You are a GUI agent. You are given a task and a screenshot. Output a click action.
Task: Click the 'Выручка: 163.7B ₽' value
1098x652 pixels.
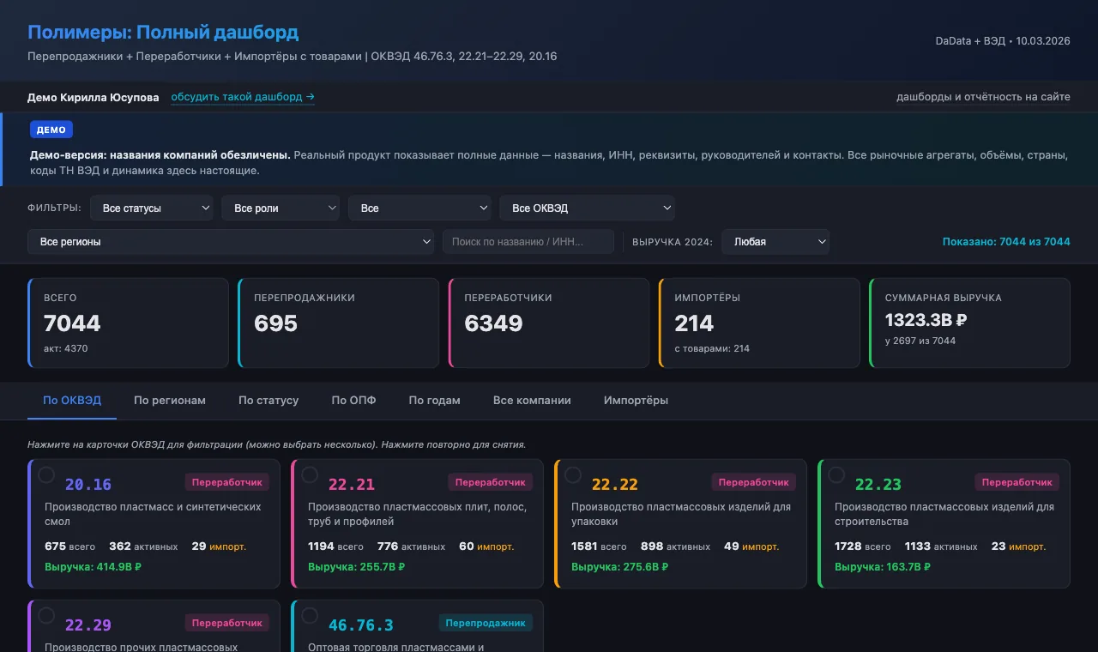pyautogui.click(x=884, y=567)
